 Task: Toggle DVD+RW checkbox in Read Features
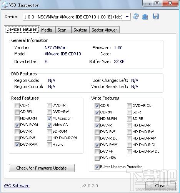click(49, 112)
